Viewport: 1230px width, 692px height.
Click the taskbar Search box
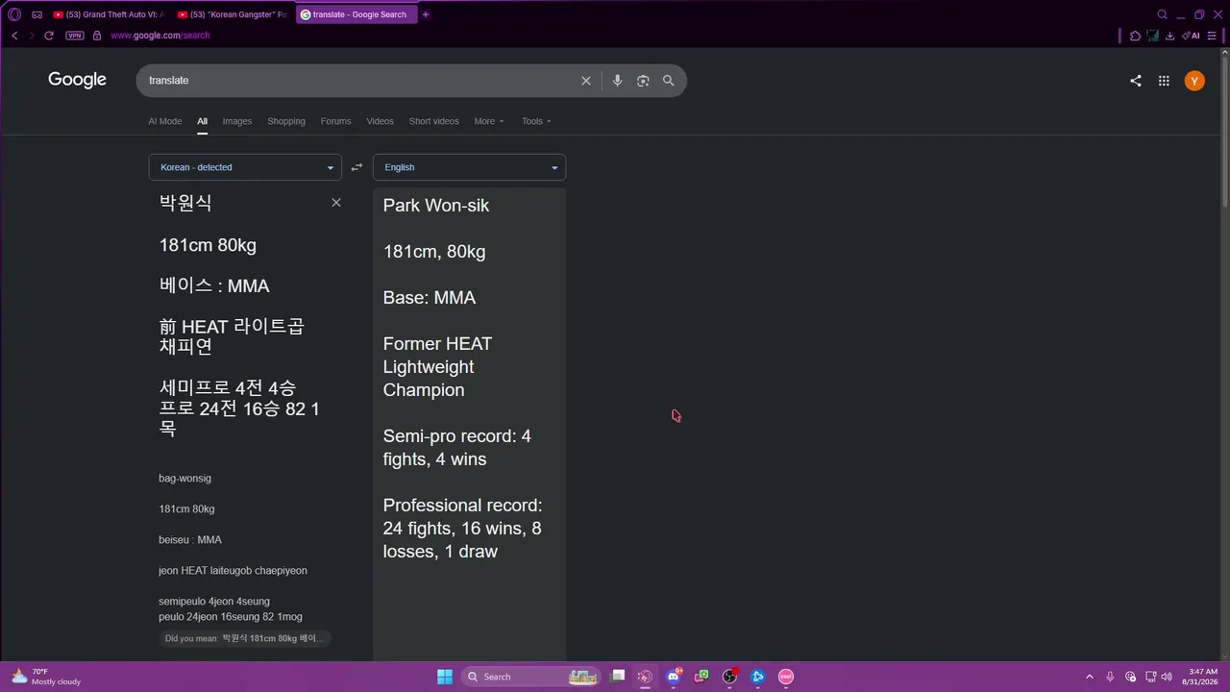[x=531, y=677]
